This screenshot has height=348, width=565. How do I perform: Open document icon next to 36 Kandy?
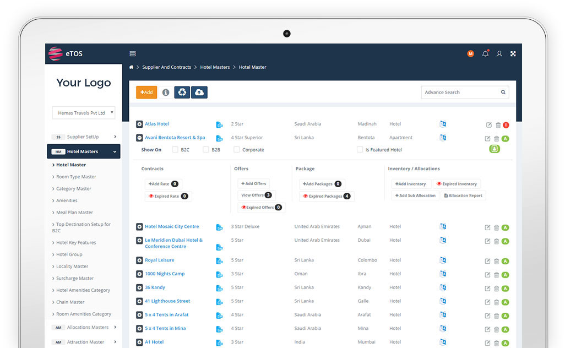pos(219,288)
